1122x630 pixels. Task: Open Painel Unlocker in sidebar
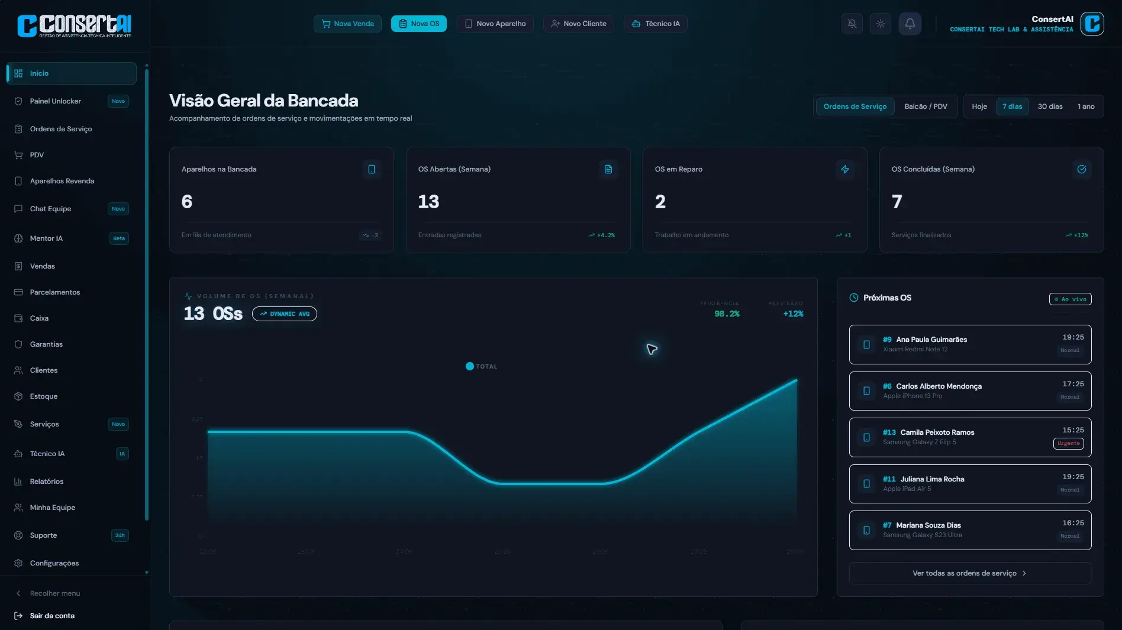pos(71,101)
